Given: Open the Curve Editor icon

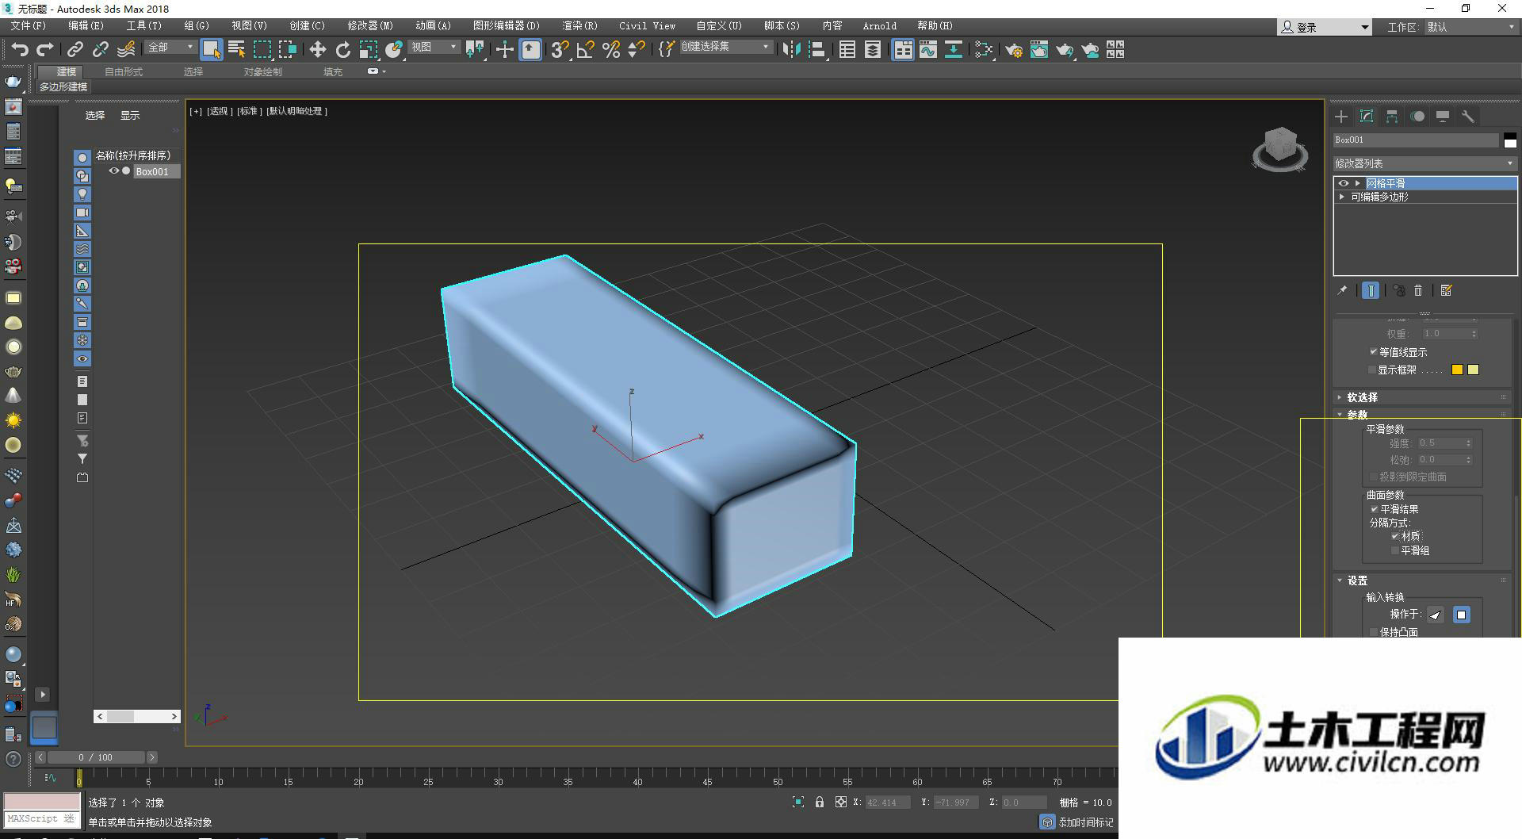Looking at the screenshot, I should (x=928, y=50).
